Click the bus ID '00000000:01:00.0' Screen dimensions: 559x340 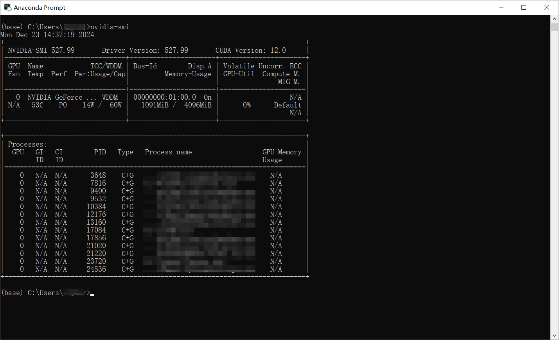click(x=165, y=97)
